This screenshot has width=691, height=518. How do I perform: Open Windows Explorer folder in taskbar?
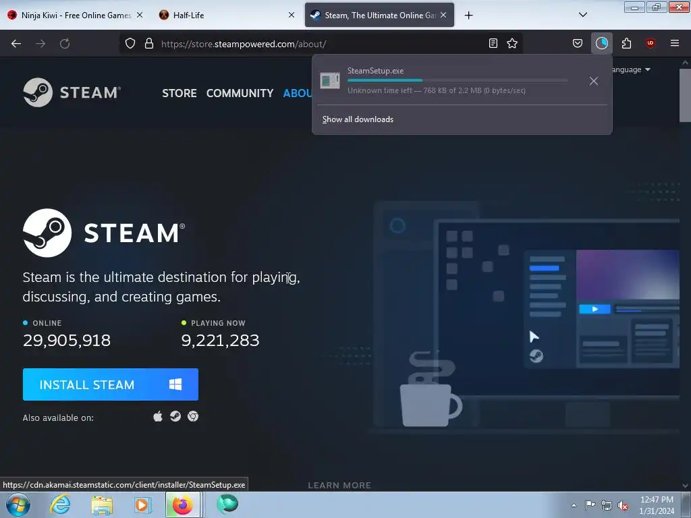102,505
